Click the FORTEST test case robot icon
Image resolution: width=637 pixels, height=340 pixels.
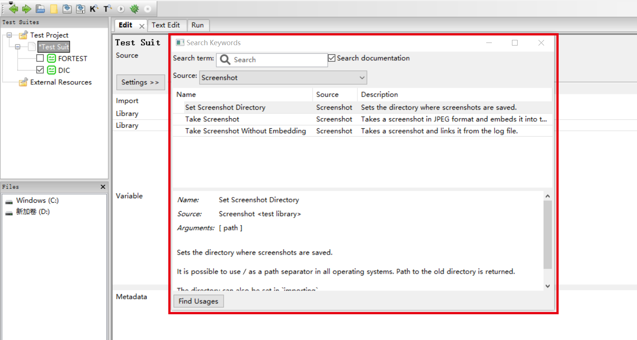pyautogui.click(x=51, y=59)
